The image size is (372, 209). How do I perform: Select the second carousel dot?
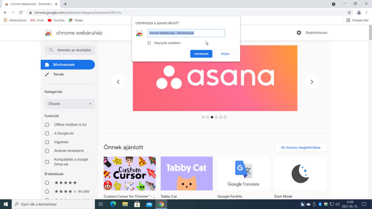(x=207, y=117)
